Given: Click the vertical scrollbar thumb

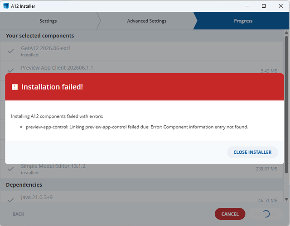Looking at the screenshot, I should [x=286, y=104].
